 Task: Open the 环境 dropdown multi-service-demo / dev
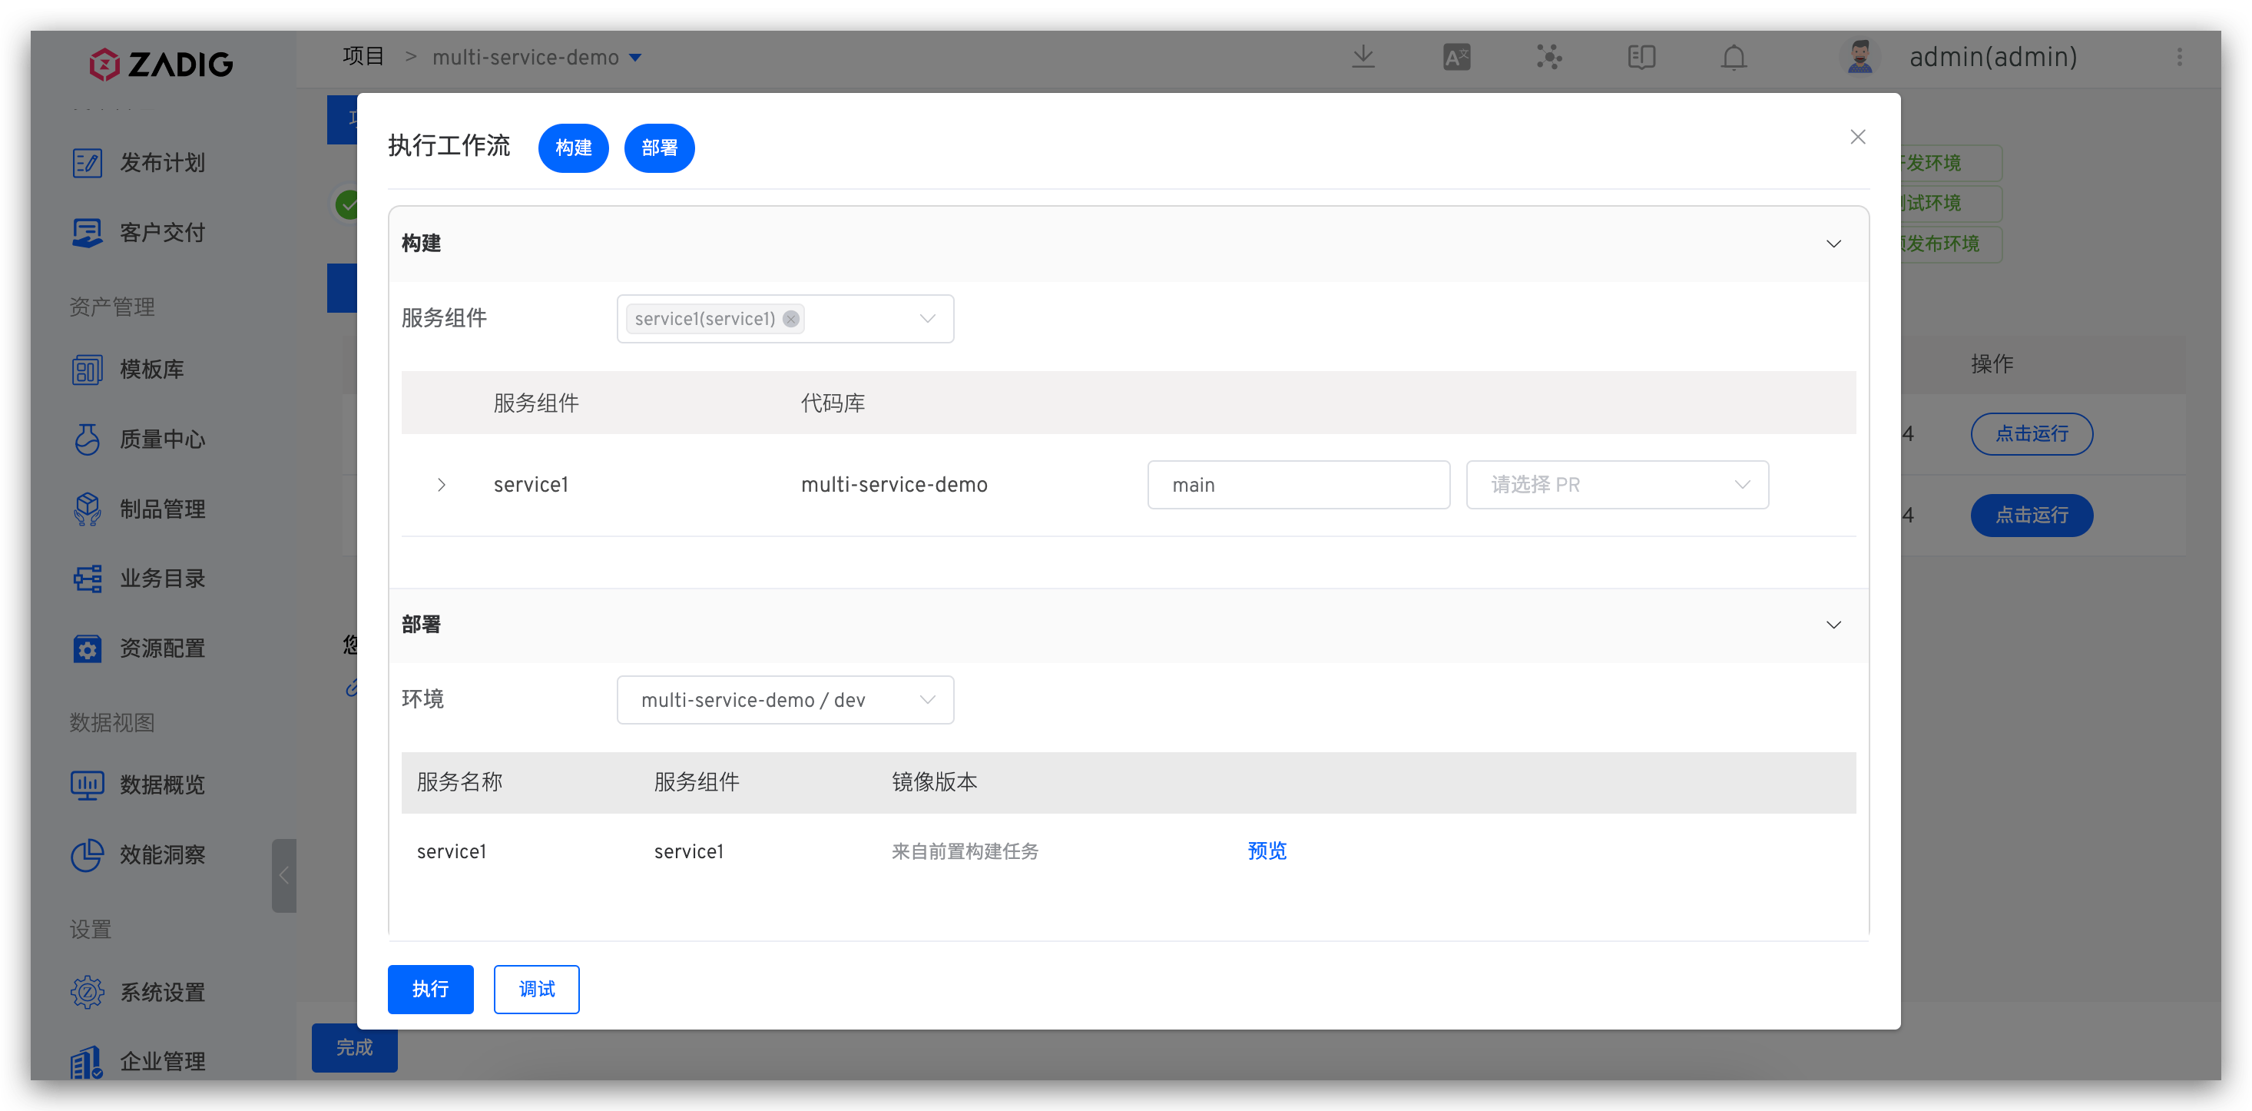click(x=784, y=700)
